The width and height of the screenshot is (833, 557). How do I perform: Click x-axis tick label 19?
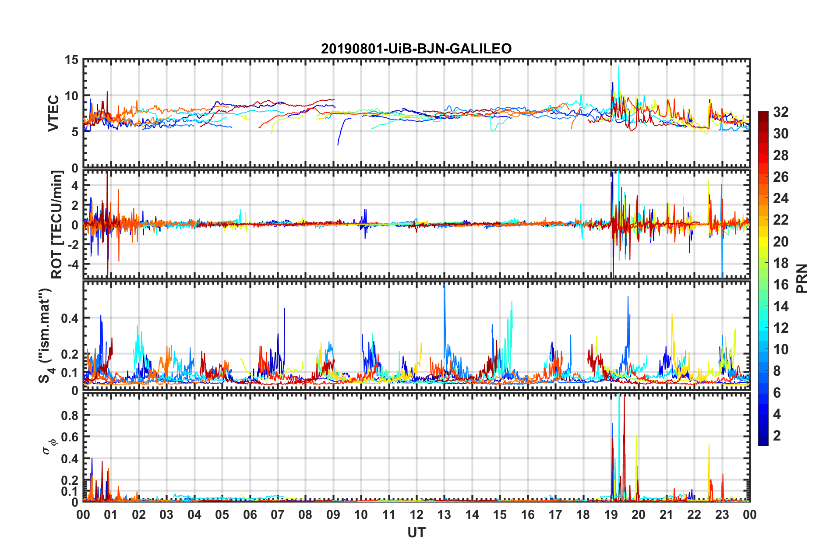click(611, 515)
